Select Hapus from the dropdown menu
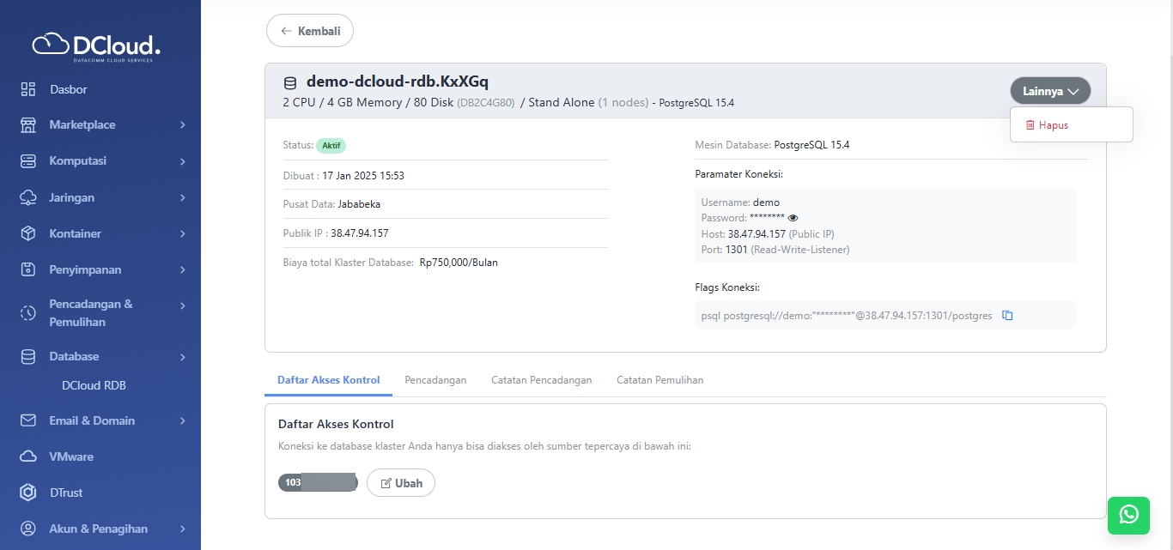The width and height of the screenshot is (1173, 550). click(1053, 125)
